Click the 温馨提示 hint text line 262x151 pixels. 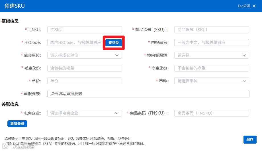pos(68,138)
